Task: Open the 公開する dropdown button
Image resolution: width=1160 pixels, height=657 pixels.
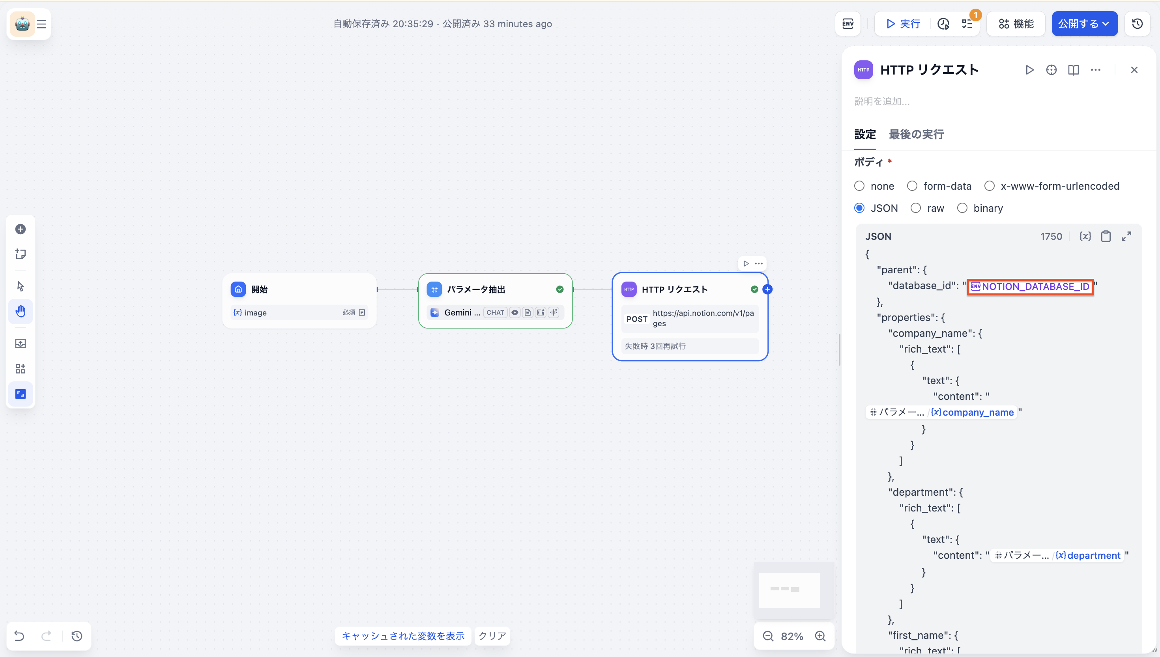Action: click(1084, 24)
